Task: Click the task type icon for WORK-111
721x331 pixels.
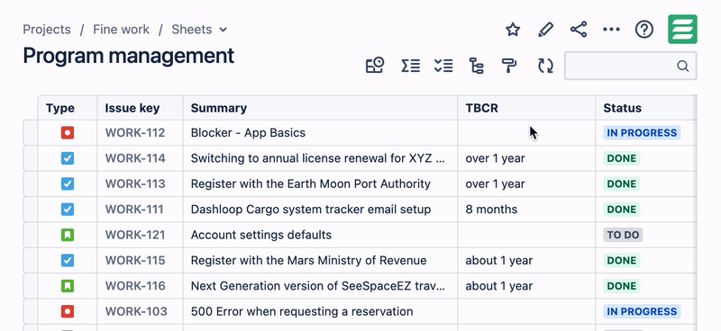Action: [x=68, y=210]
